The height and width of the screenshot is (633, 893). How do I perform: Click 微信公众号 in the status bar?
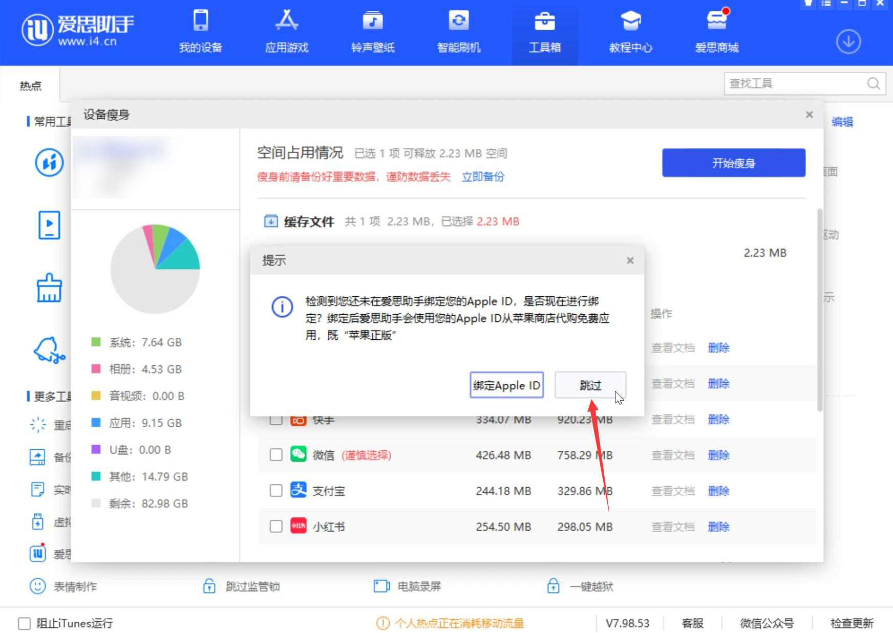pyautogui.click(x=767, y=623)
